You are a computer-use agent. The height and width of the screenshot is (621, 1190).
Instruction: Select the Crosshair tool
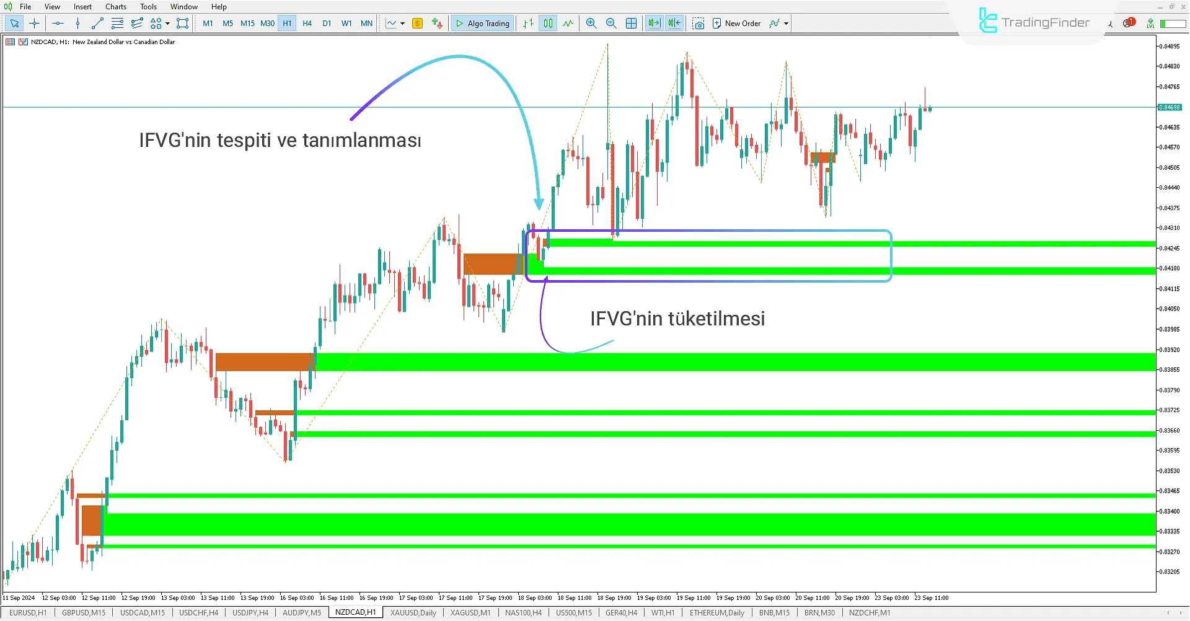click(35, 23)
